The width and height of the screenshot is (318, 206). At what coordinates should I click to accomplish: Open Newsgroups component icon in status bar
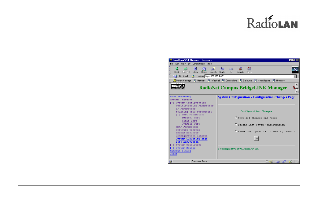tap(284, 162)
